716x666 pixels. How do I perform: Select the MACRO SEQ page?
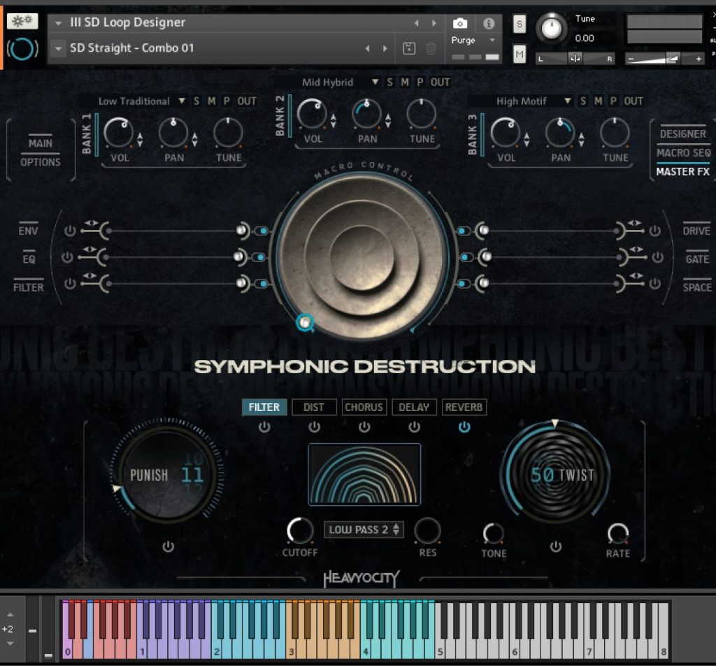(x=683, y=152)
